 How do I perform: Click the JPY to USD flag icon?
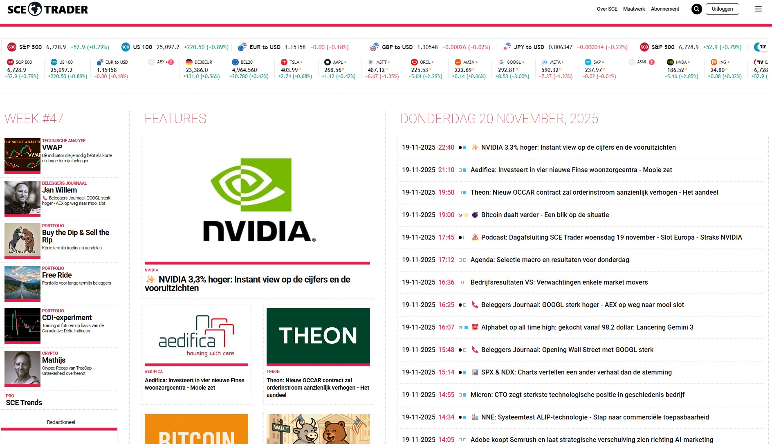(x=507, y=47)
